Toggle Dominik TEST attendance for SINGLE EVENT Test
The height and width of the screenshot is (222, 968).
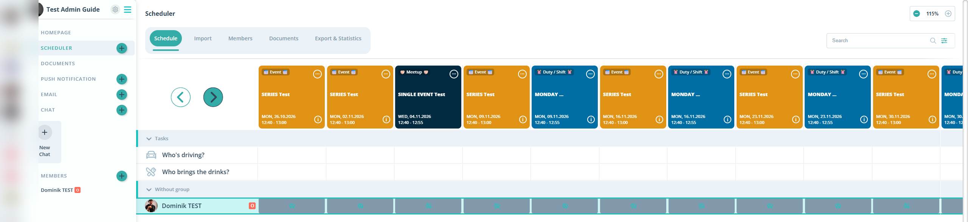point(428,206)
